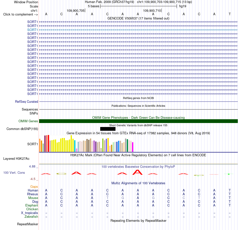238x230 pixels.
Task: Select the Human alignment row label
Action: [33, 190]
